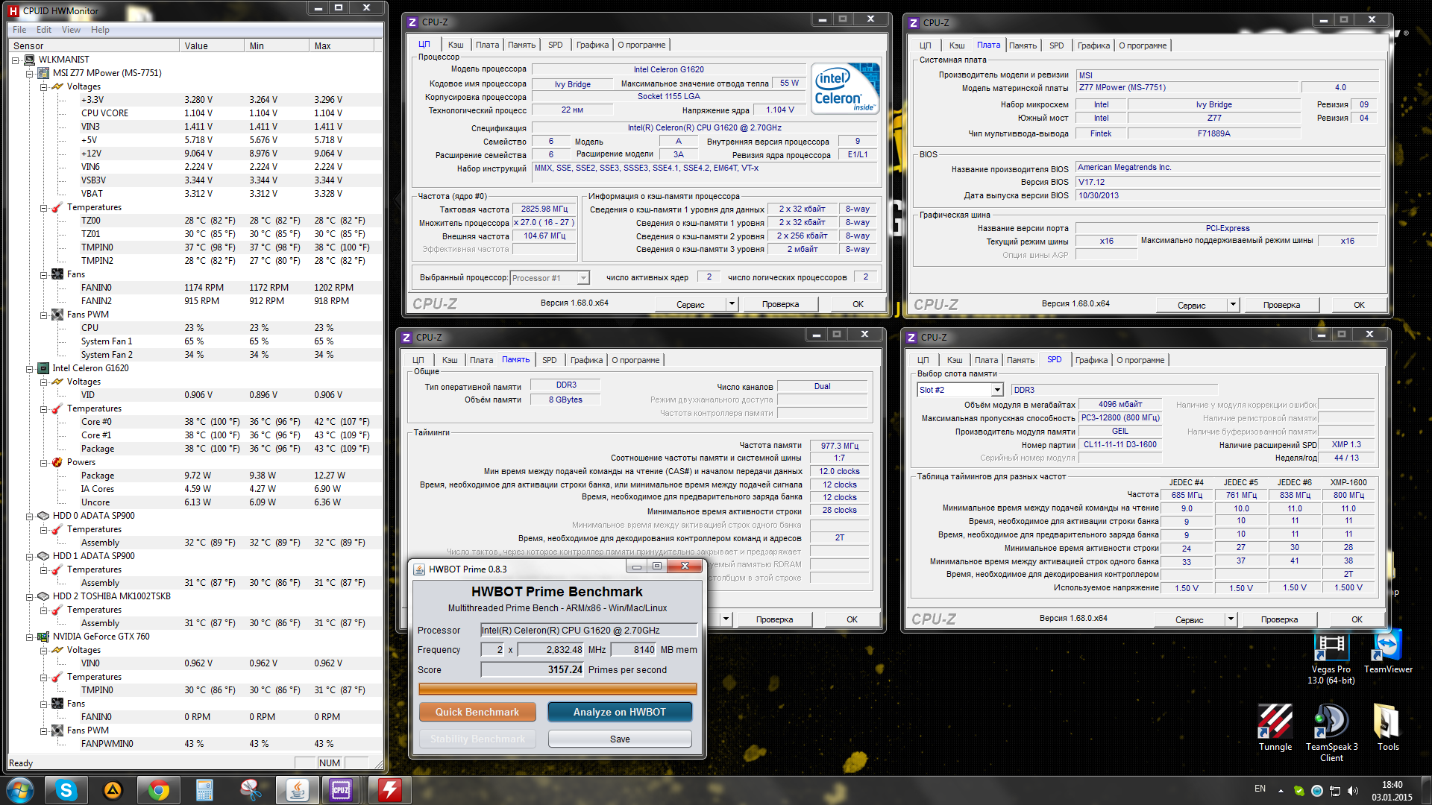1432x805 pixels.
Task: Collapse the WLKMANIST root node
Action: pyautogui.click(x=15, y=60)
